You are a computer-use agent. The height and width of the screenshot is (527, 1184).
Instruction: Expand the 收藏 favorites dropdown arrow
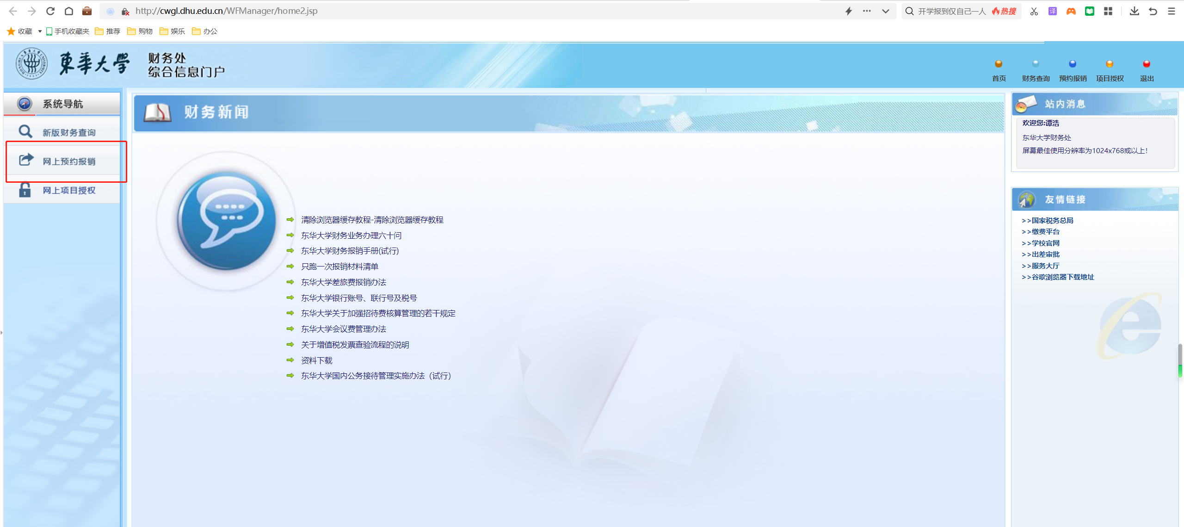(x=40, y=31)
